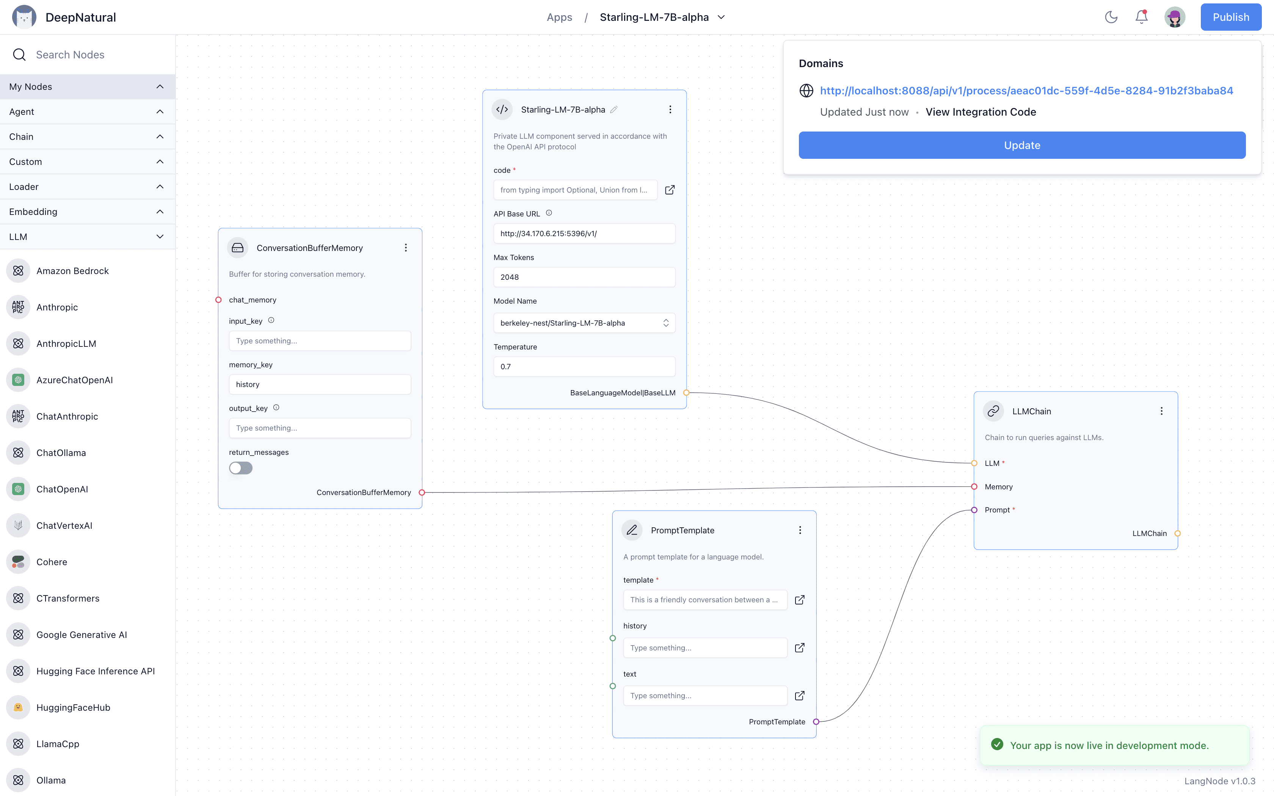Click the Publish button
1274x796 pixels.
point(1231,17)
